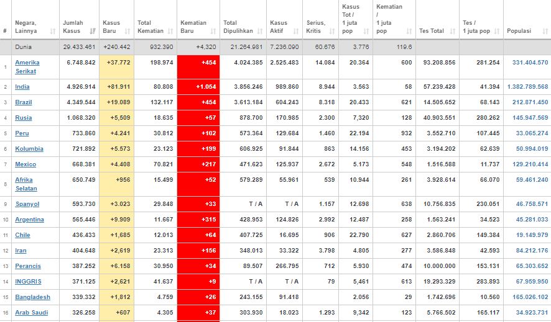Sort by Tes / 1 juta pop icon
This screenshot has width=551, height=322.
point(497,31)
